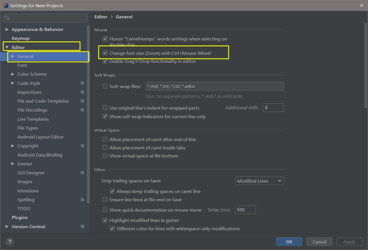Select TODO settings item
The width and height of the screenshot is (368, 250).
[x=24, y=208]
